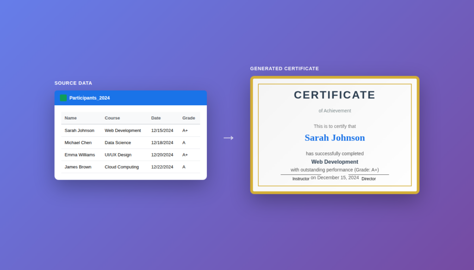Click the UI/UX Design course cell
The width and height of the screenshot is (474, 270).
click(x=118, y=155)
